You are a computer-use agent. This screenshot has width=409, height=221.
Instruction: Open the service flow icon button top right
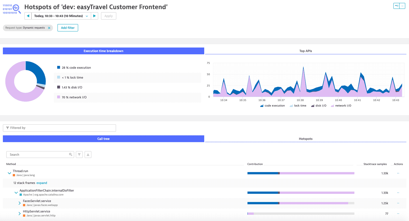pyautogui.click(x=397, y=6)
